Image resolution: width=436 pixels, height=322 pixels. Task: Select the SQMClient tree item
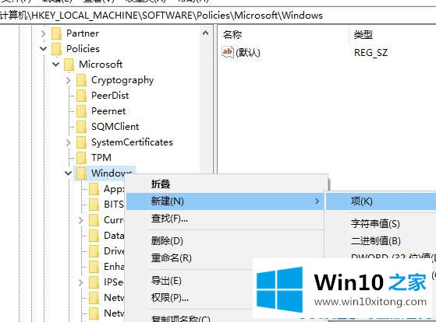click(115, 127)
